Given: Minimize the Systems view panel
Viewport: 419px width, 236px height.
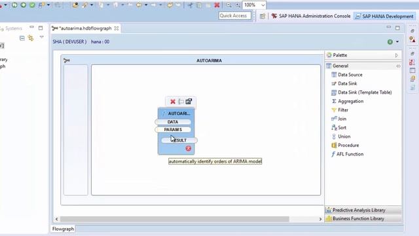Looking at the screenshot, I should click(x=32, y=28).
